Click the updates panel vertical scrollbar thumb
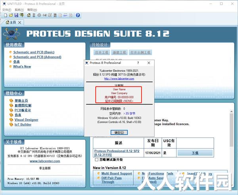 232,130
